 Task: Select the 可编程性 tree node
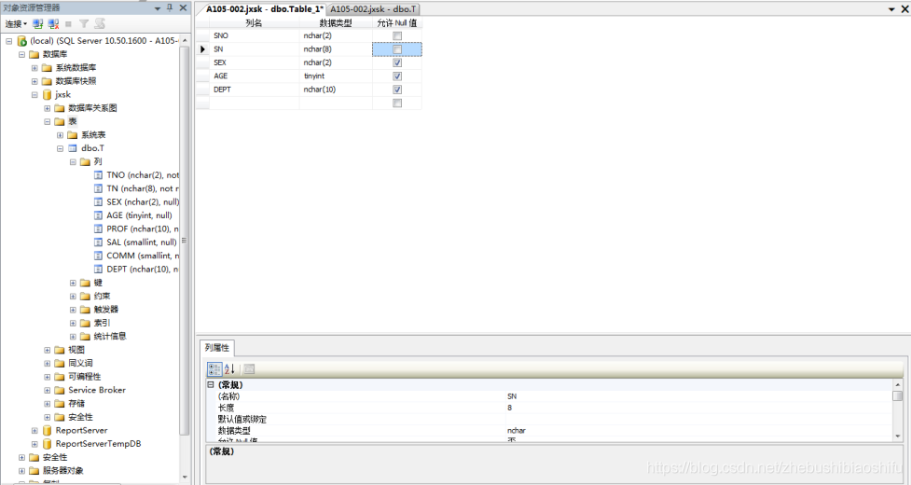coord(85,377)
